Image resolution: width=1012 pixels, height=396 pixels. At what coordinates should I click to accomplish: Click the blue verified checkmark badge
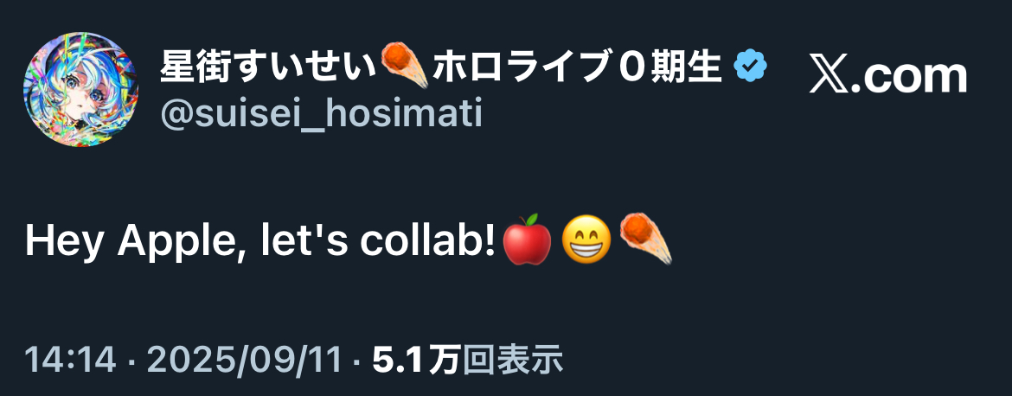[x=752, y=67]
